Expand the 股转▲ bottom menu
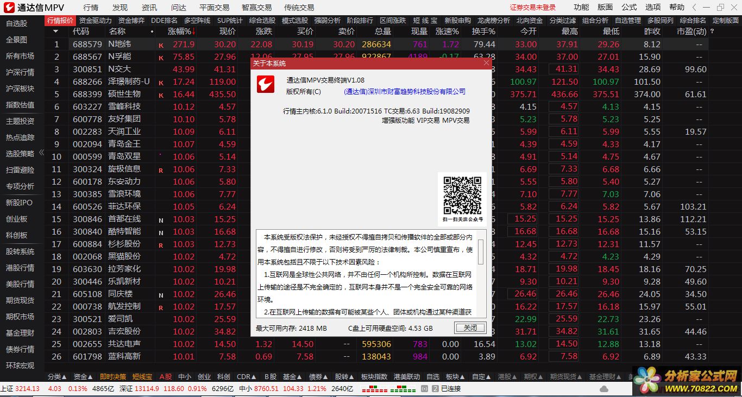The image size is (742, 397). 344,376
